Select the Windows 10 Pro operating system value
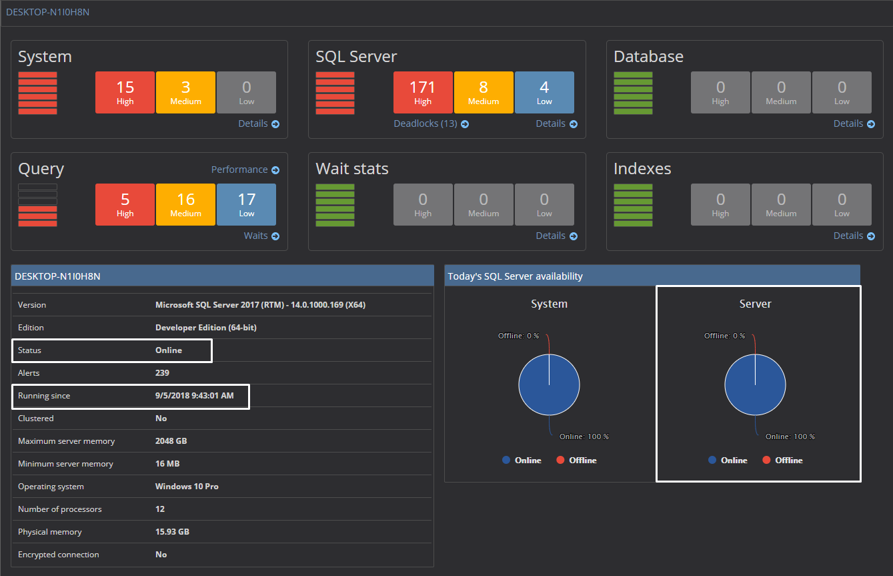Image resolution: width=893 pixels, height=576 pixels. tap(187, 487)
